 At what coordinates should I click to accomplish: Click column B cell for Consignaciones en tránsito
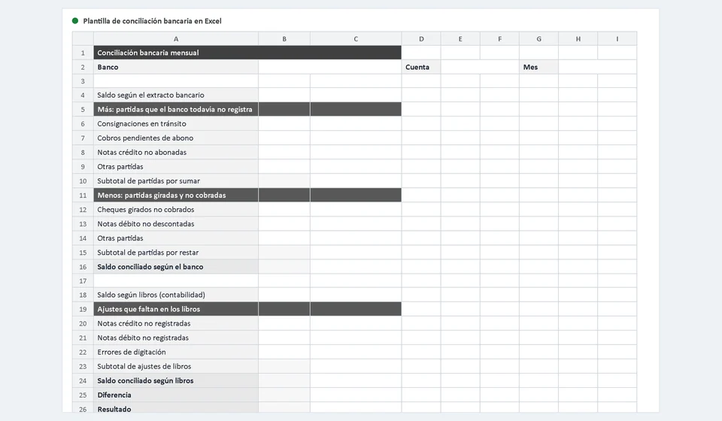pyautogui.click(x=284, y=124)
